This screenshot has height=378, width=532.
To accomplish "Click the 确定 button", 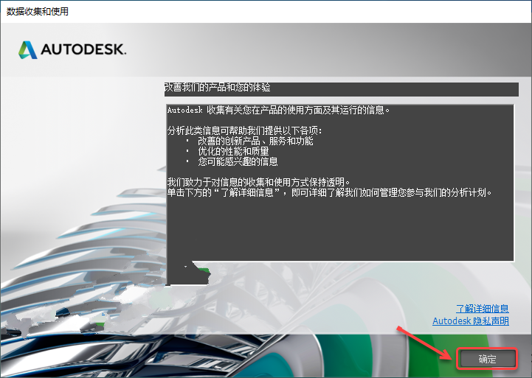I will [487, 359].
